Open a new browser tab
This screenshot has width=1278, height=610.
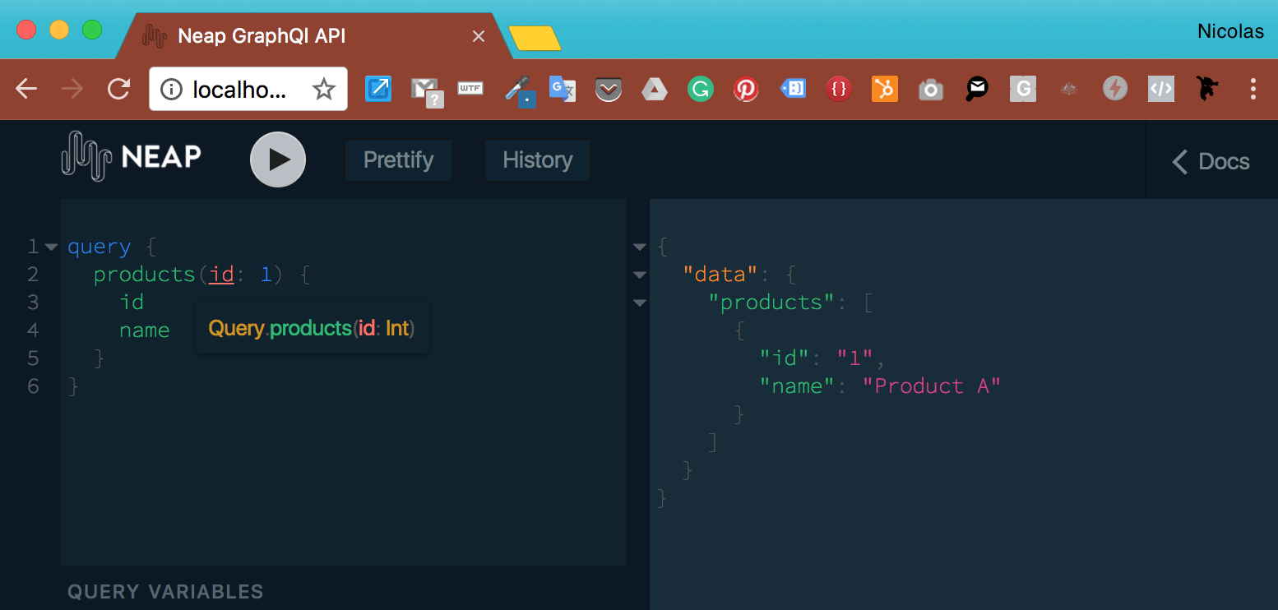[x=535, y=38]
